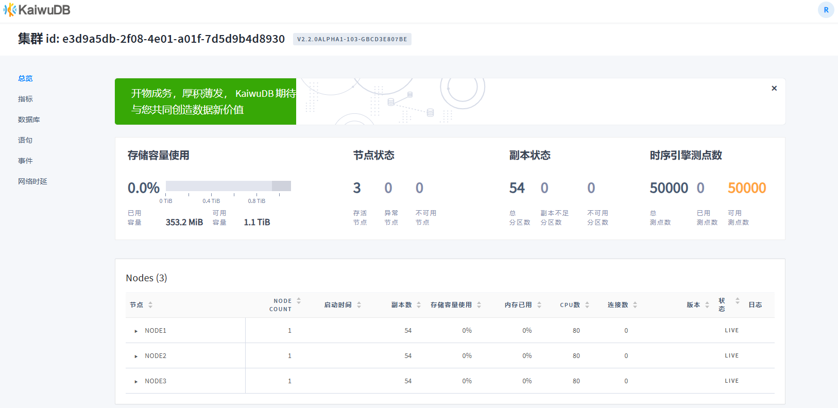The image size is (838, 408).
Task: Click the cluster id text
Action: (x=151, y=39)
